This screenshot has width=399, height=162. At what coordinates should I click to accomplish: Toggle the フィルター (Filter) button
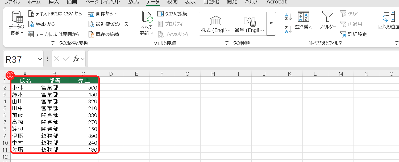[327, 20]
